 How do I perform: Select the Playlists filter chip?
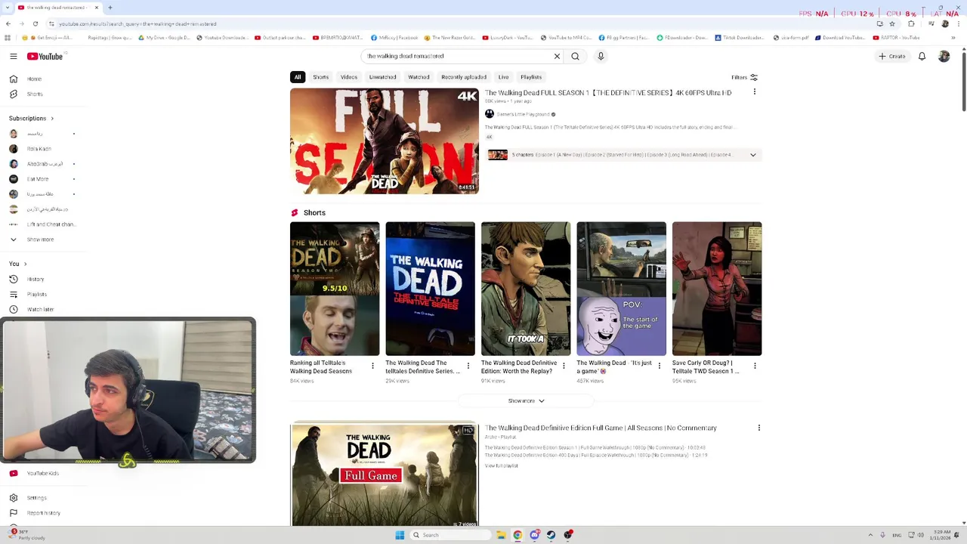coord(531,77)
